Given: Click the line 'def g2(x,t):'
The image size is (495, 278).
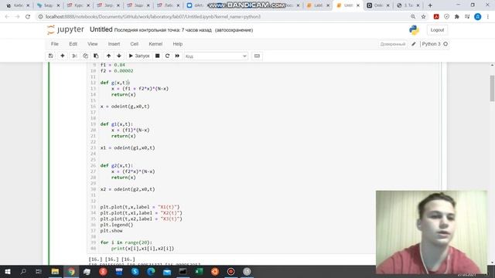Looking at the screenshot, I should (x=117, y=165).
